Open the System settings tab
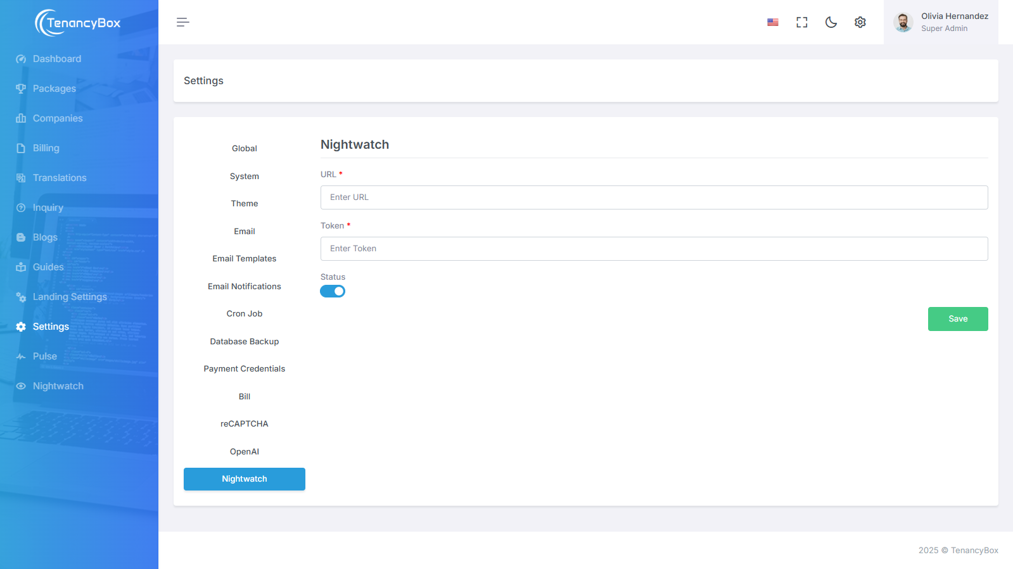The height and width of the screenshot is (569, 1013). [245, 177]
